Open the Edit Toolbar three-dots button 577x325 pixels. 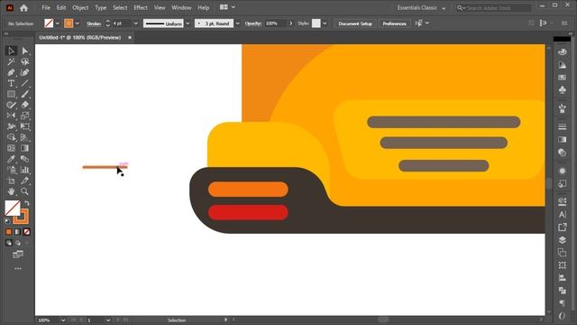pos(18,269)
